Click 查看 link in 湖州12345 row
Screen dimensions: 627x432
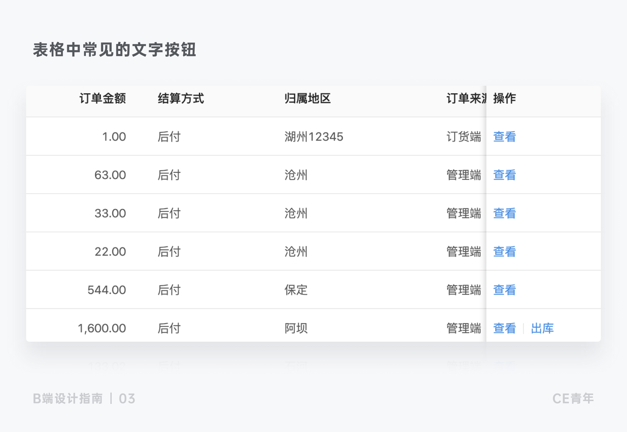(504, 137)
